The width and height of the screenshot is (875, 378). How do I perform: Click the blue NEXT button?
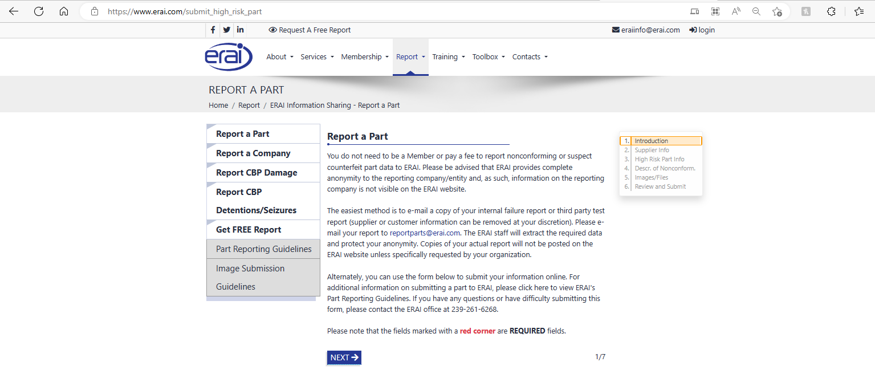point(344,357)
